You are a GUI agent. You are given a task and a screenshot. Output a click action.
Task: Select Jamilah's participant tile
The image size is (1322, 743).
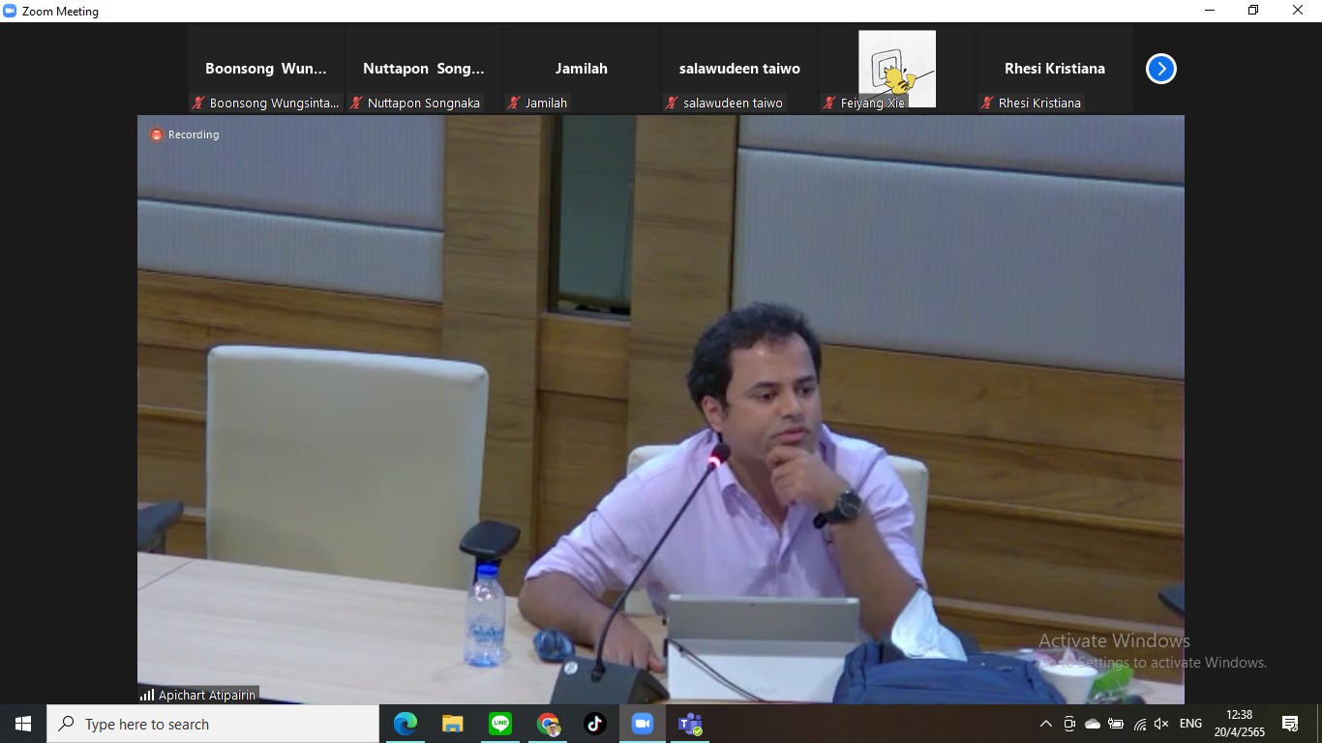pos(582,70)
